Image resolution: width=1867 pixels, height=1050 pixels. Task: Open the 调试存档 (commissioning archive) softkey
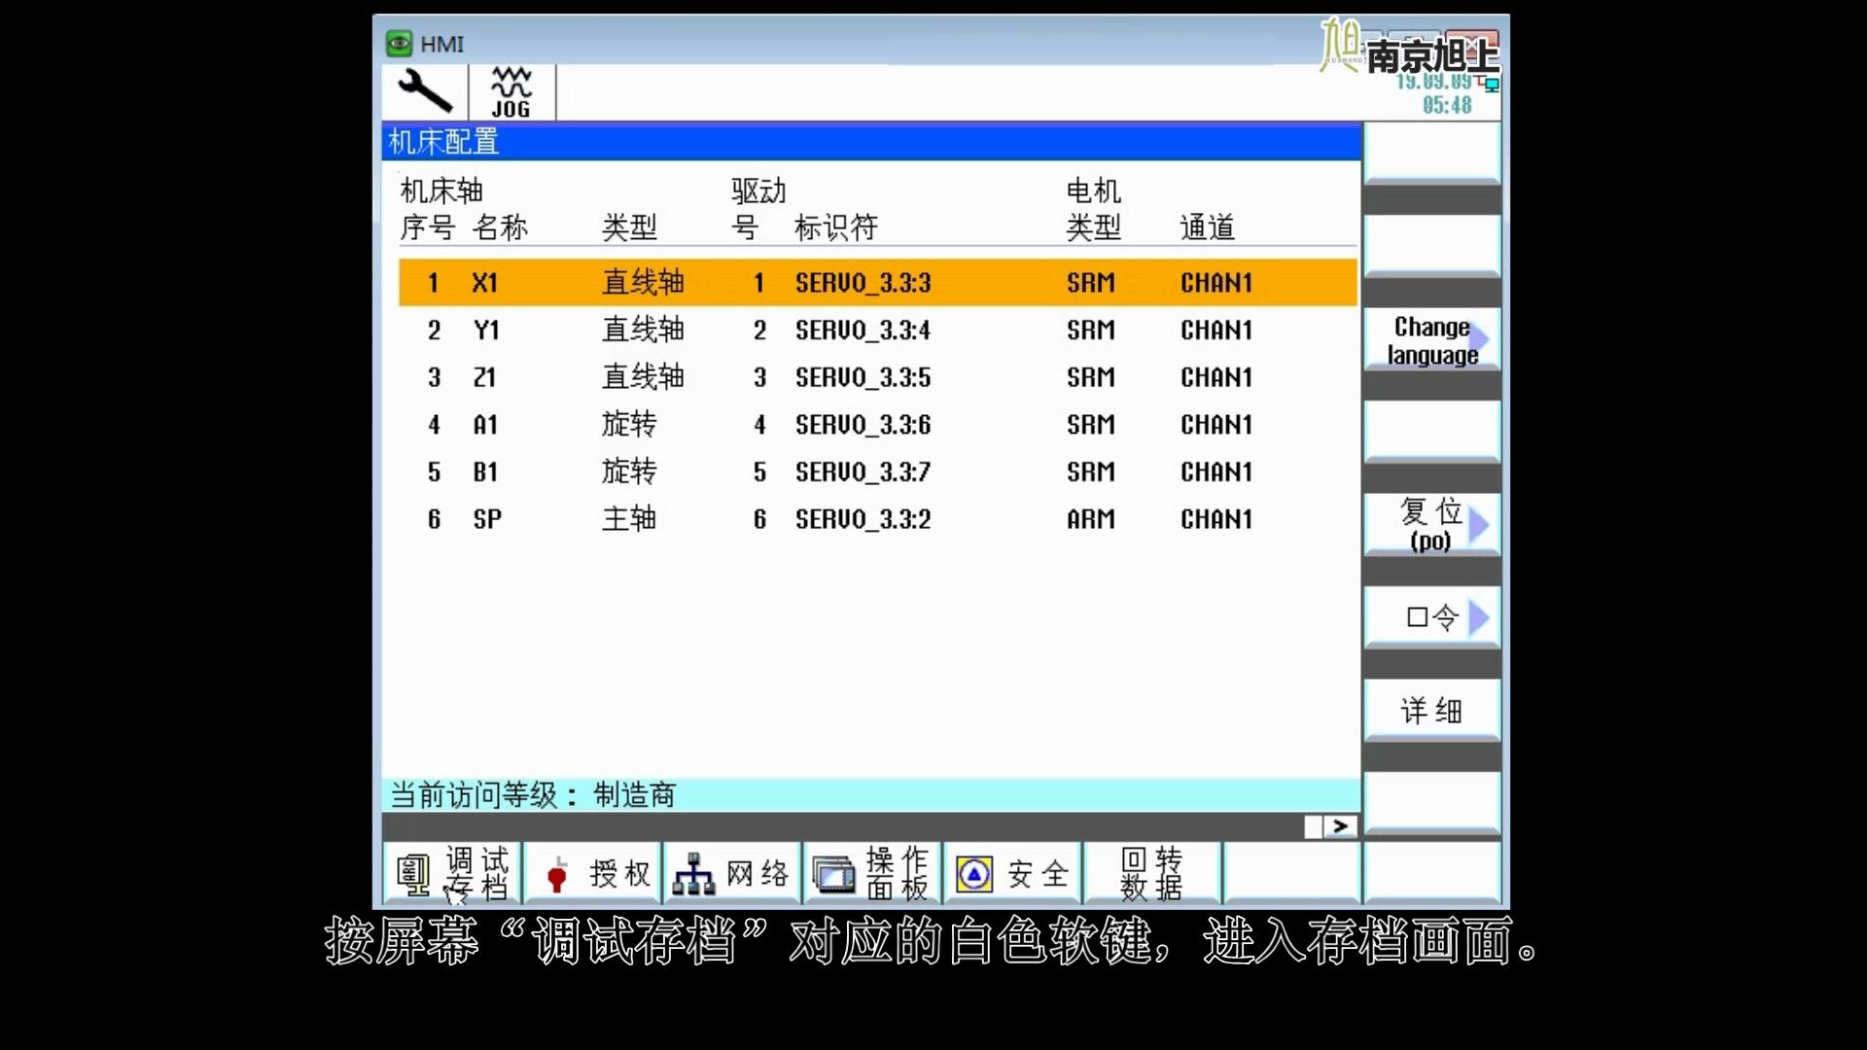(453, 872)
